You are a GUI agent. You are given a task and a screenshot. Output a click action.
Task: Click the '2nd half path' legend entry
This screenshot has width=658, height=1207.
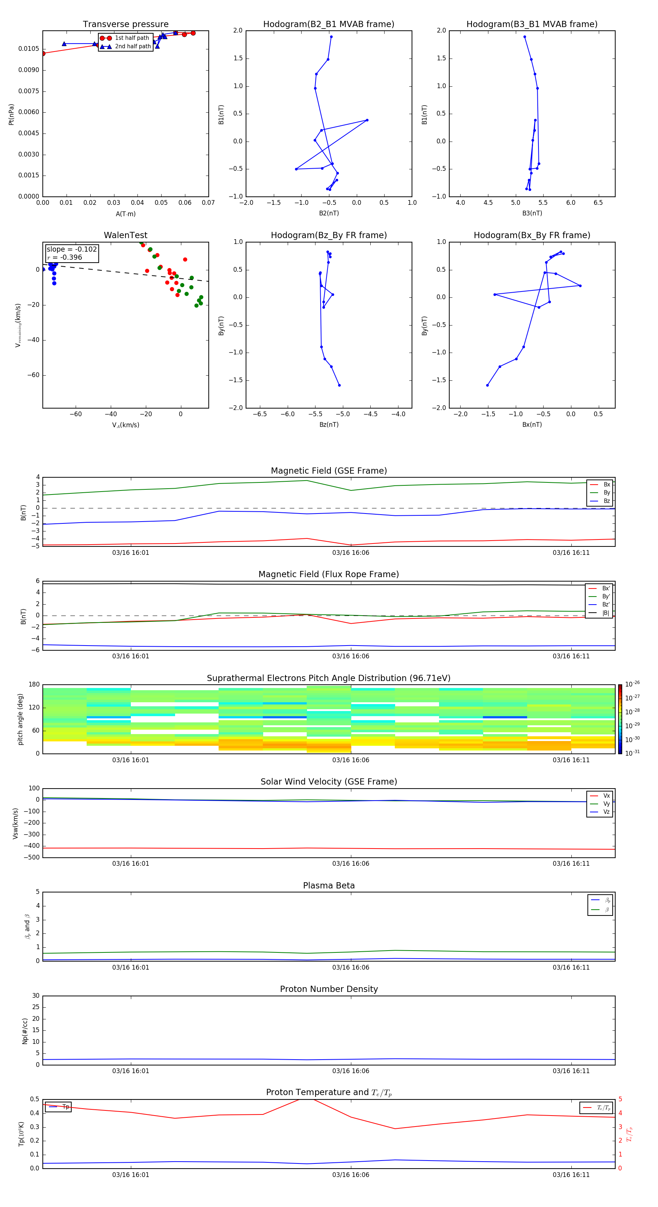click(125, 46)
